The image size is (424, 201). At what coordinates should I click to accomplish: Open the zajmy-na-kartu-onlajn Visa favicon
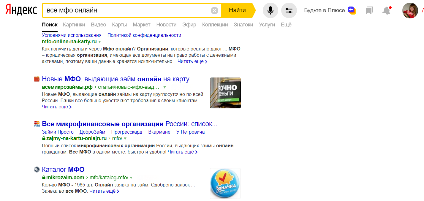tap(37, 124)
